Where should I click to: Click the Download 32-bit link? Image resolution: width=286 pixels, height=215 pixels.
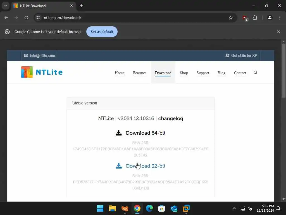click(146, 166)
